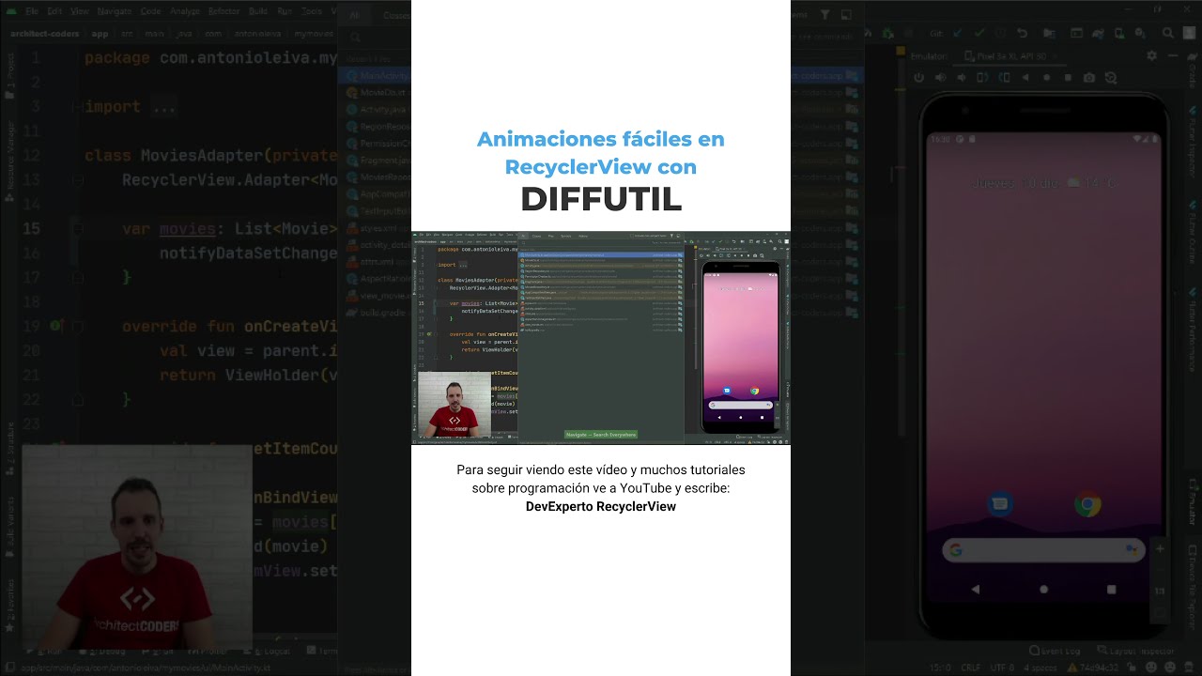Raise emulator volume with volume up icon
The image size is (1202, 676).
click(x=940, y=77)
